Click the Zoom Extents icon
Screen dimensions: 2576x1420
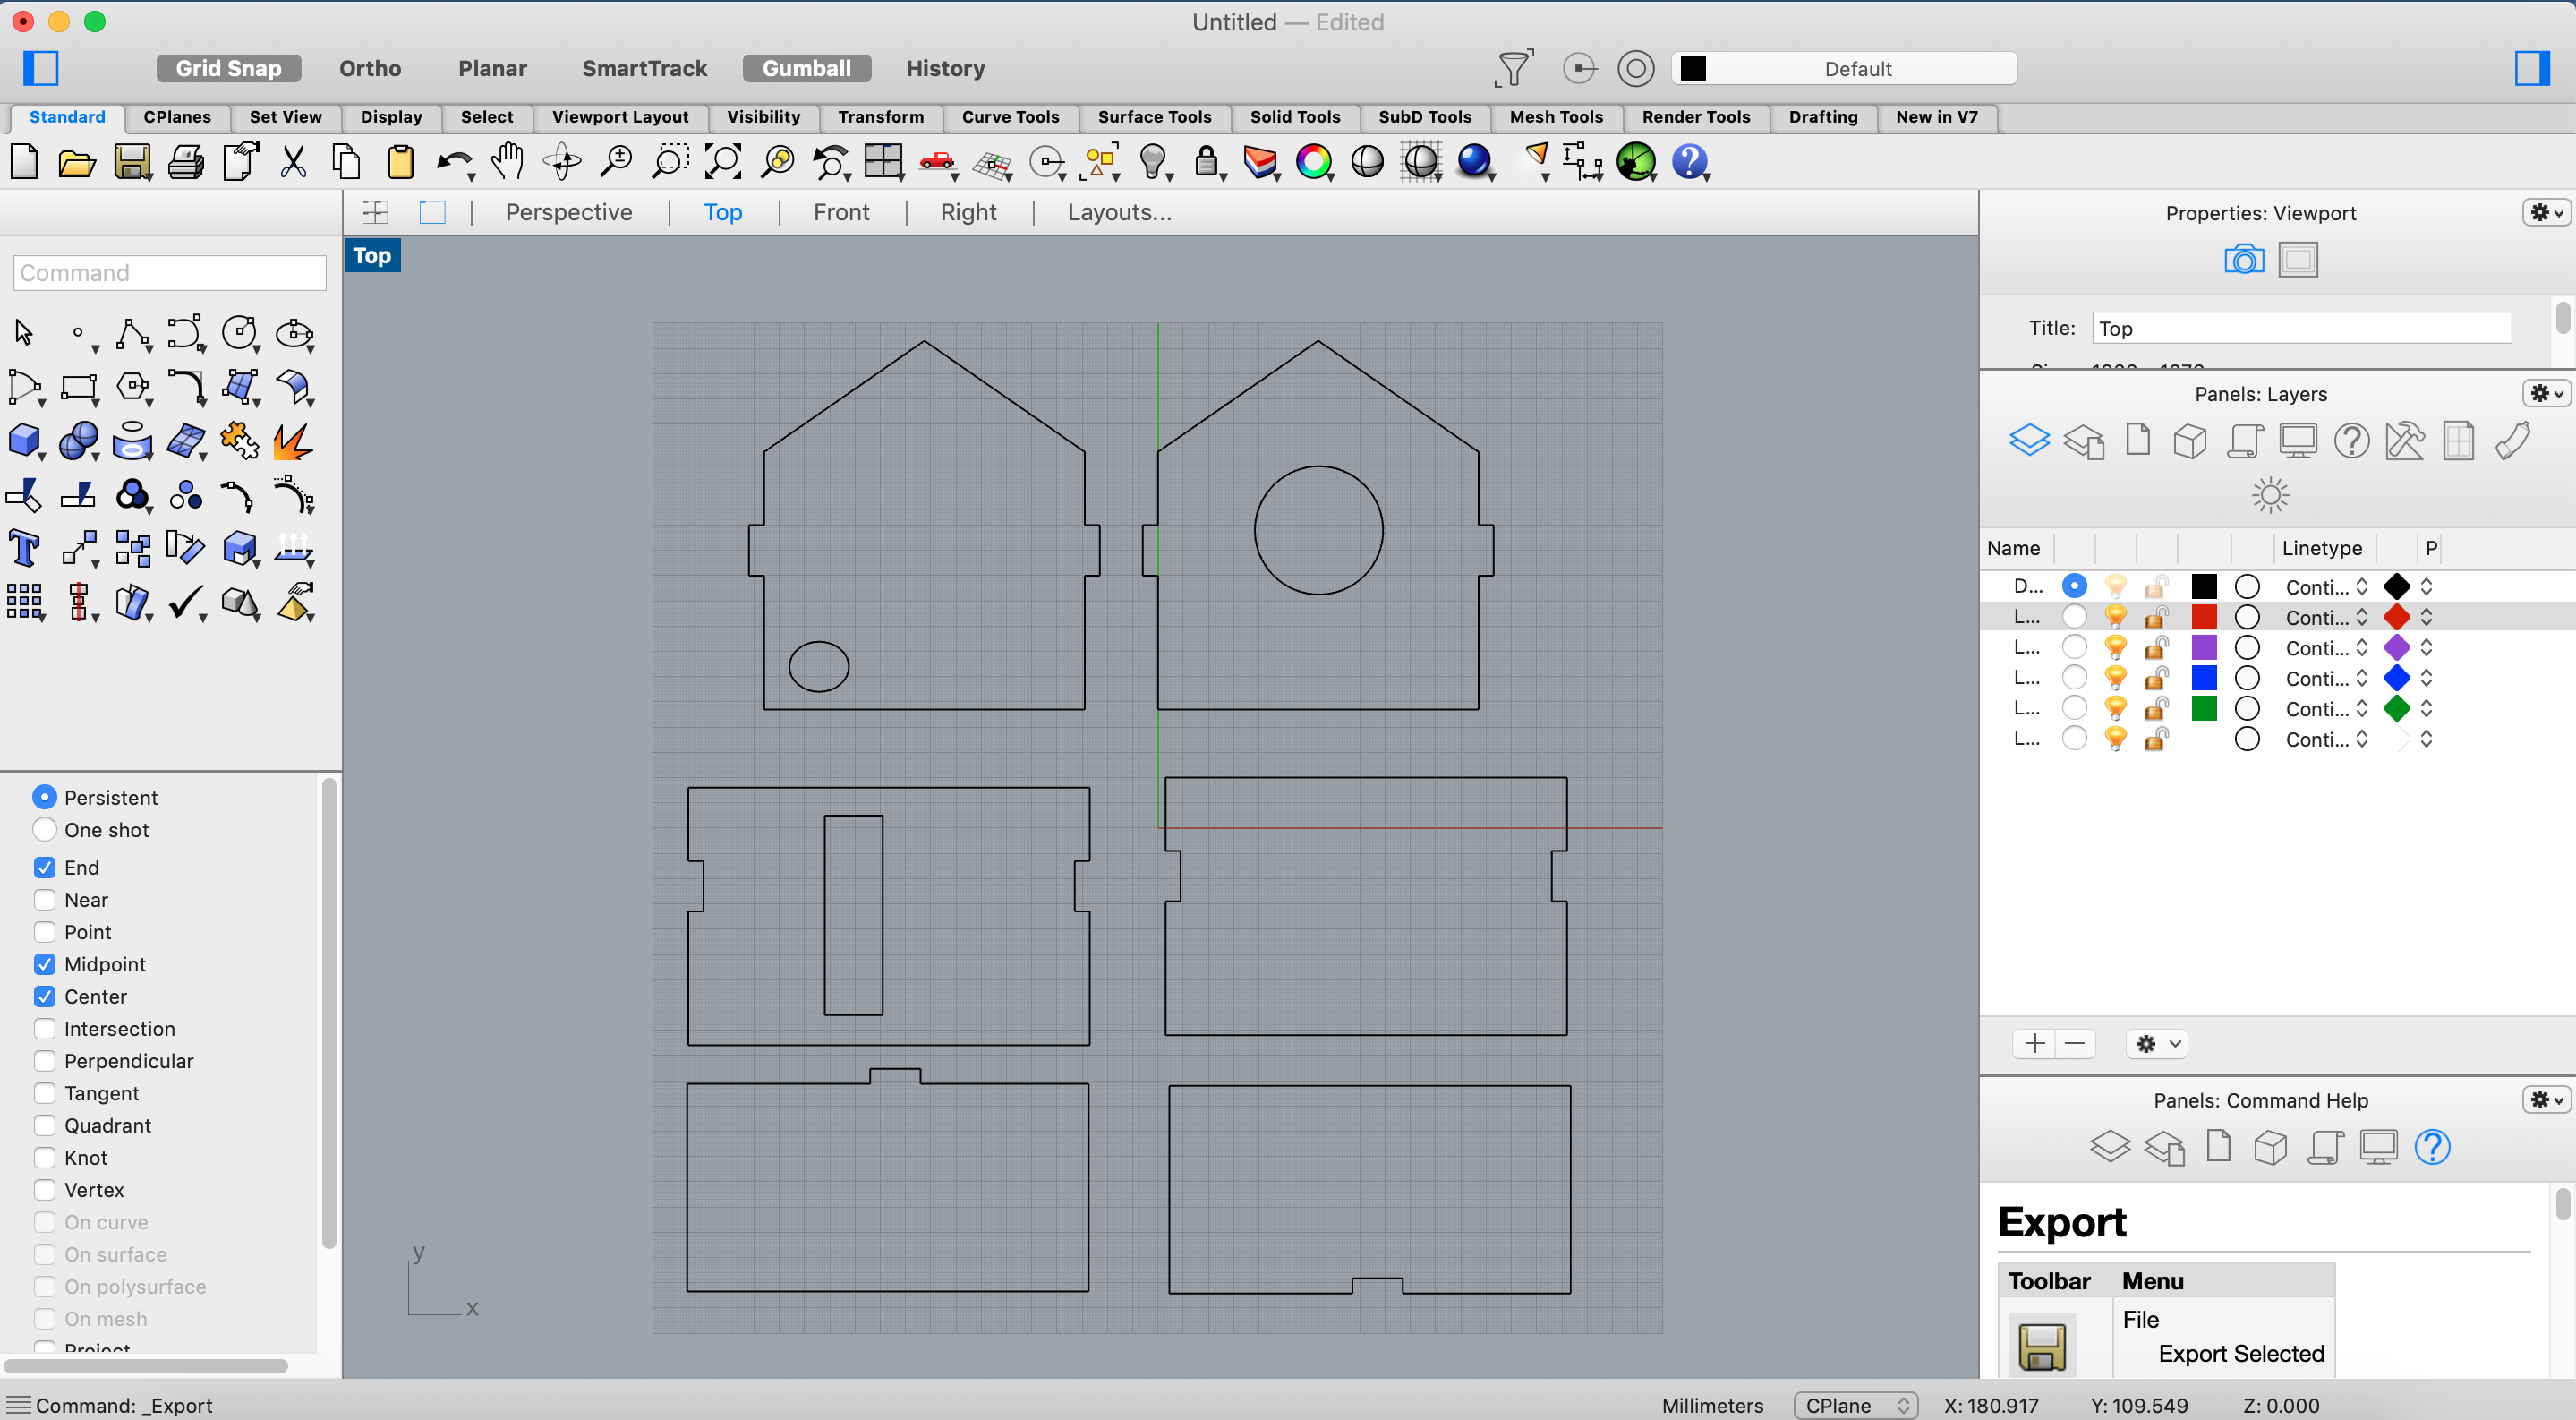[723, 162]
